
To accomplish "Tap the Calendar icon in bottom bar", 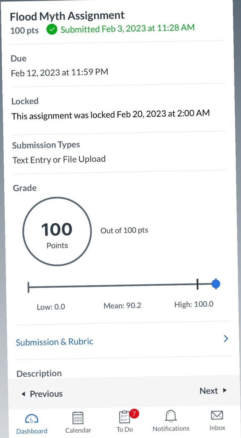I will pyautogui.click(x=78, y=418).
